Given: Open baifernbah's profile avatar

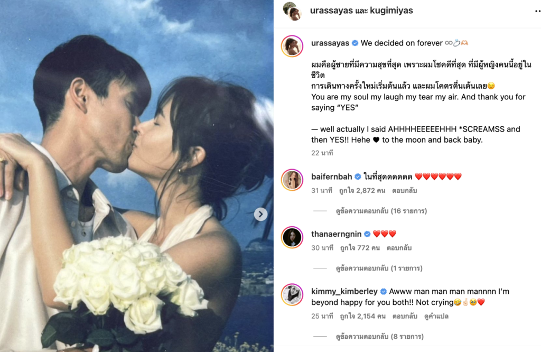Looking at the screenshot, I should [292, 180].
